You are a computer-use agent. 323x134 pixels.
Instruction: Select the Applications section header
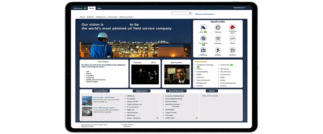[142, 91]
